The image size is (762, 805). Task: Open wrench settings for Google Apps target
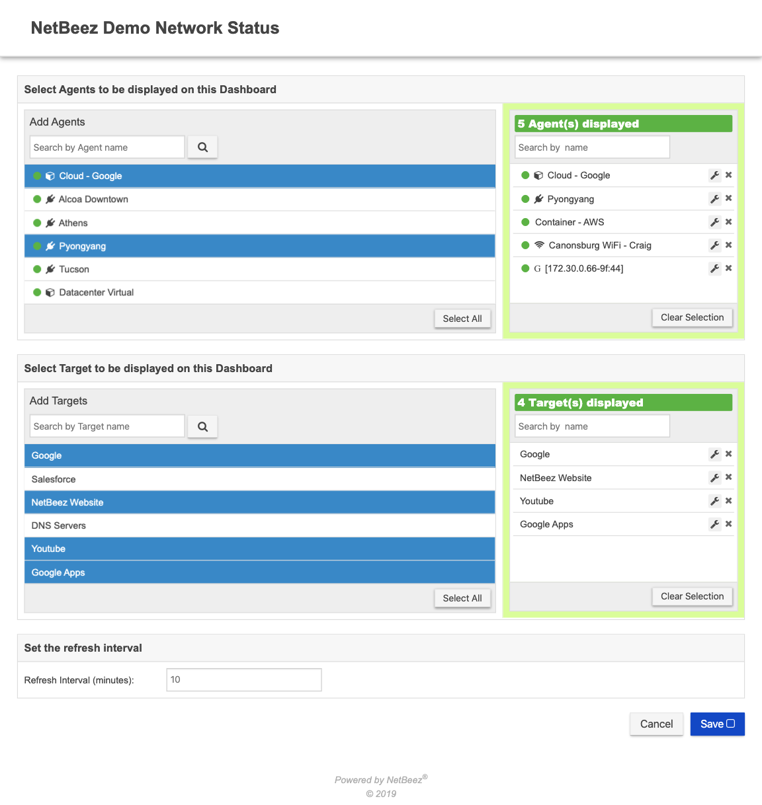point(714,524)
